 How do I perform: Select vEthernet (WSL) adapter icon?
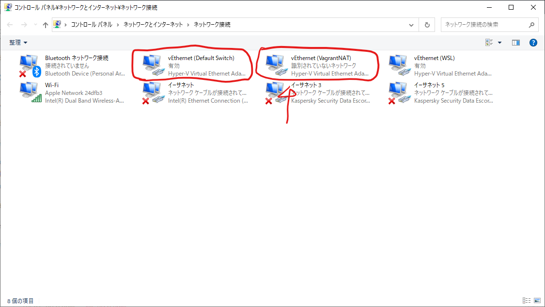point(399,66)
